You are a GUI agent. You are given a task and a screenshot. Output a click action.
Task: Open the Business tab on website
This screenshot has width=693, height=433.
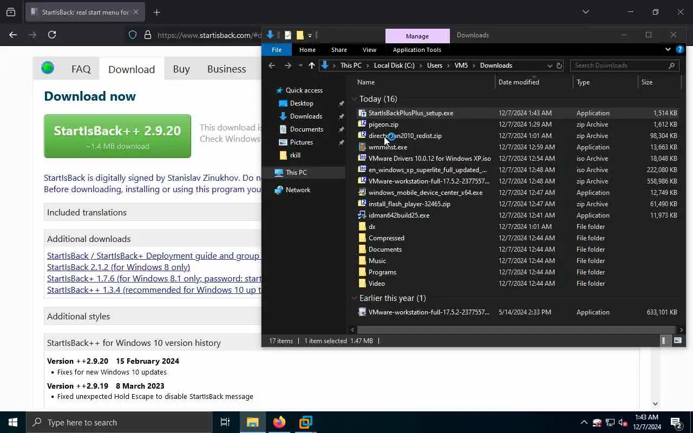(226, 69)
